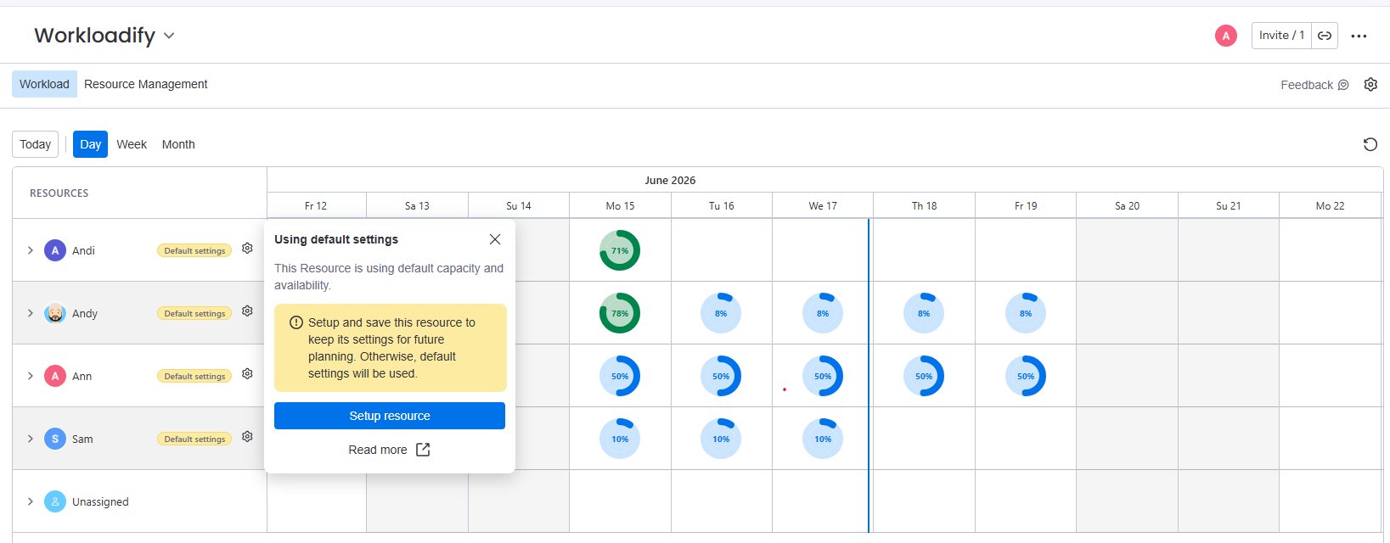Copy link using the chain icon
This screenshot has width=1390, height=543.
point(1325,36)
